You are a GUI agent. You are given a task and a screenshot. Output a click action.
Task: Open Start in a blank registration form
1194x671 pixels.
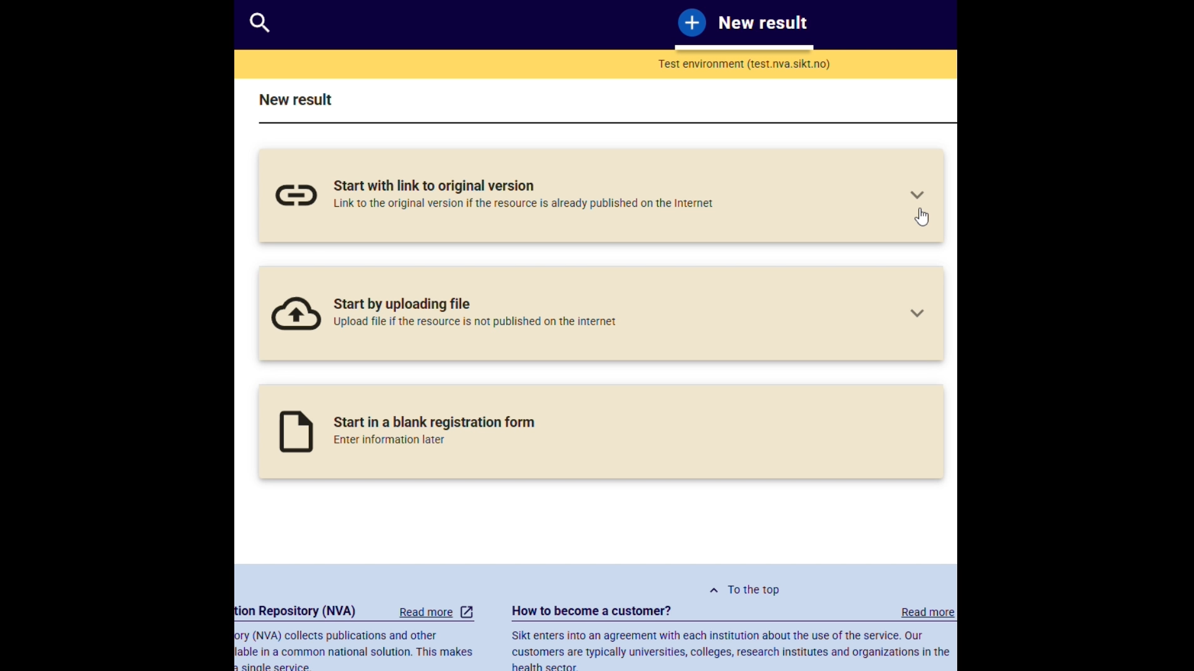click(x=601, y=432)
